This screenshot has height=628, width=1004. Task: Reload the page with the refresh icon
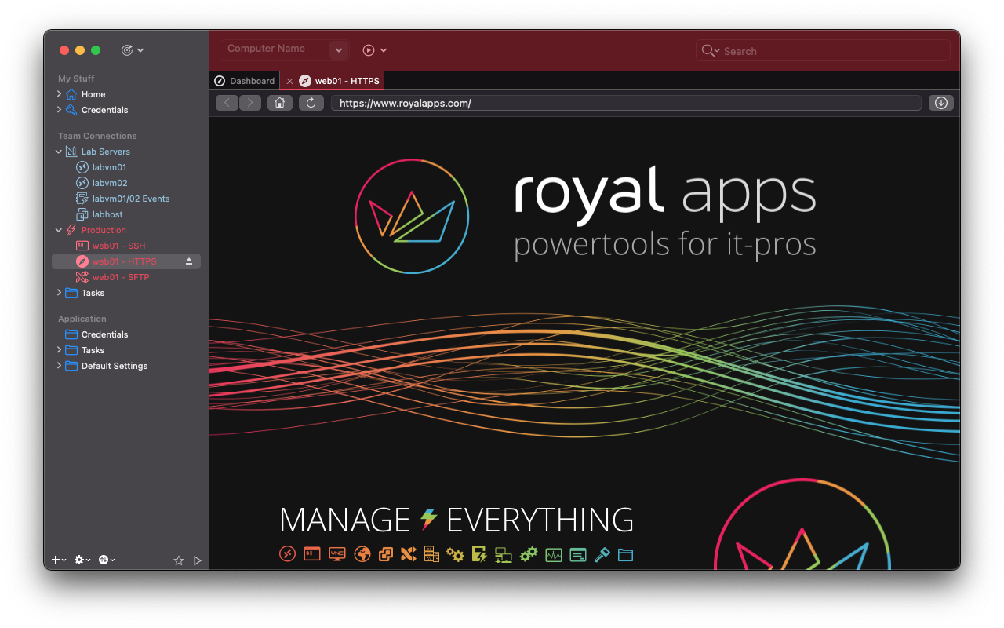tap(311, 103)
